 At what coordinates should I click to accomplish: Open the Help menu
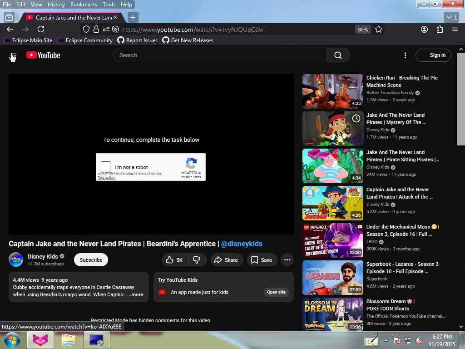[x=126, y=5]
